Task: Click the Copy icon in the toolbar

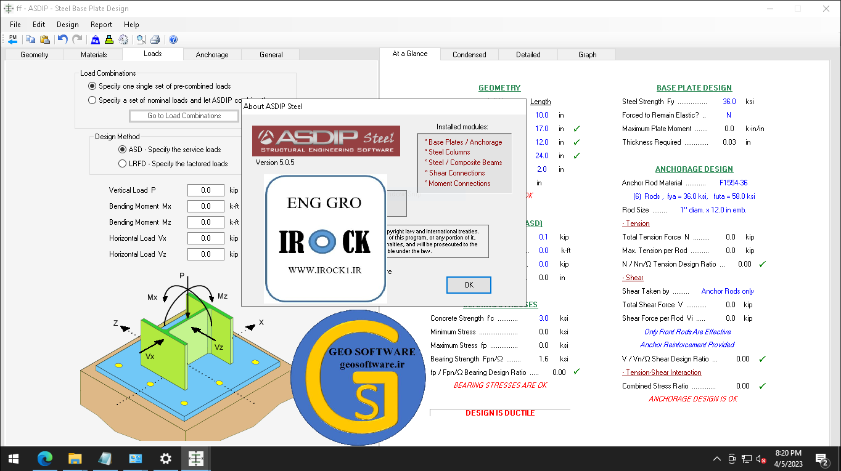Action: click(x=30, y=39)
